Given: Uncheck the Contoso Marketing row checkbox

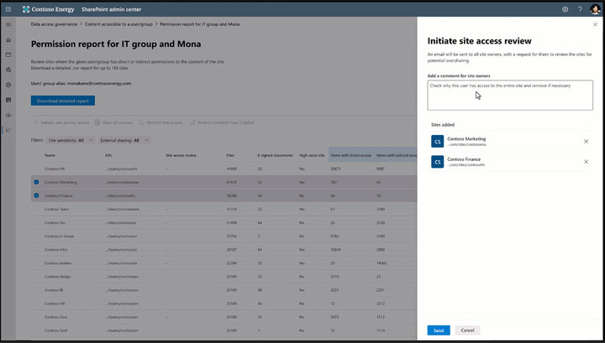Looking at the screenshot, I should point(36,182).
